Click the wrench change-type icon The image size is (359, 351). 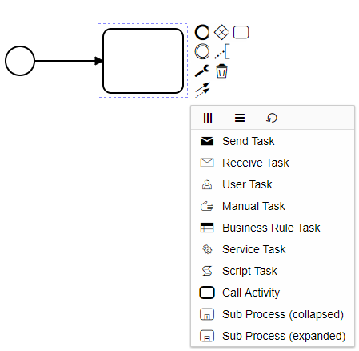coord(202,71)
